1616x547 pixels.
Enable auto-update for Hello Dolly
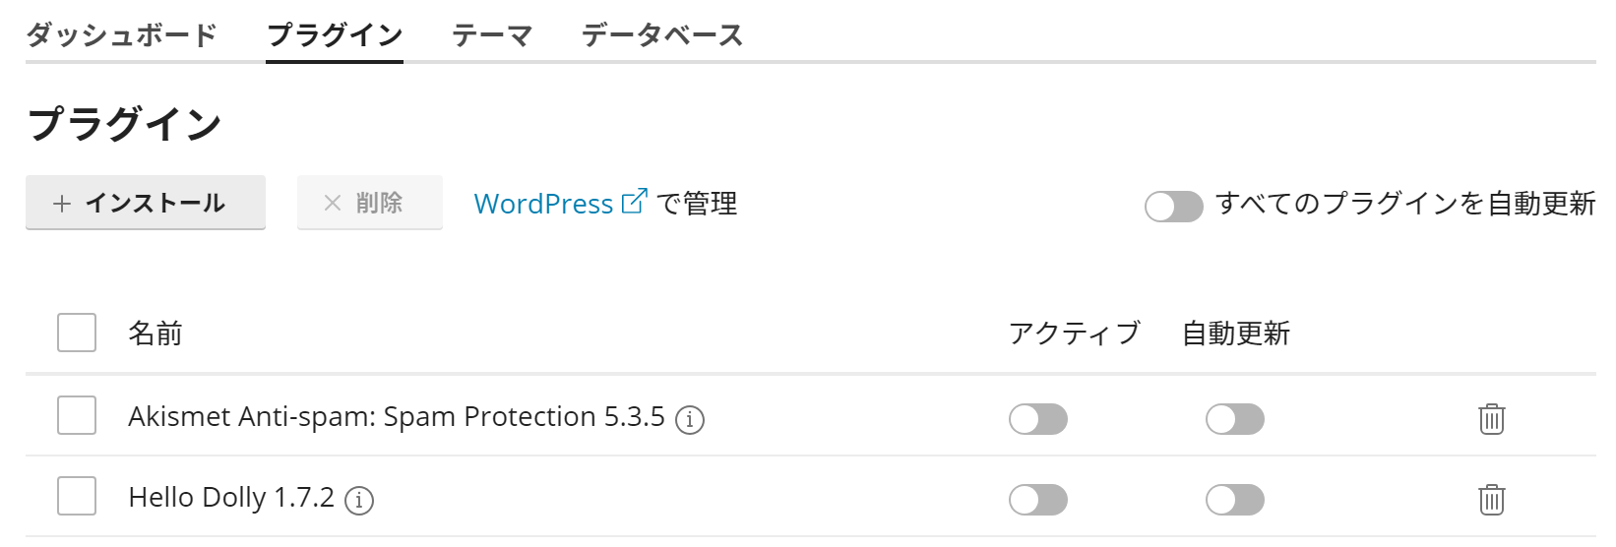coord(1234,500)
